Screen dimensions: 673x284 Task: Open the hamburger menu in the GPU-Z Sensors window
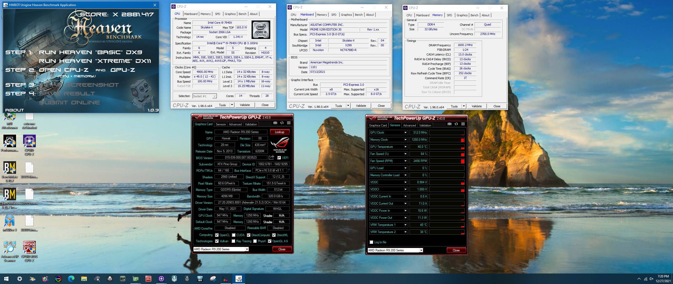coord(463,124)
